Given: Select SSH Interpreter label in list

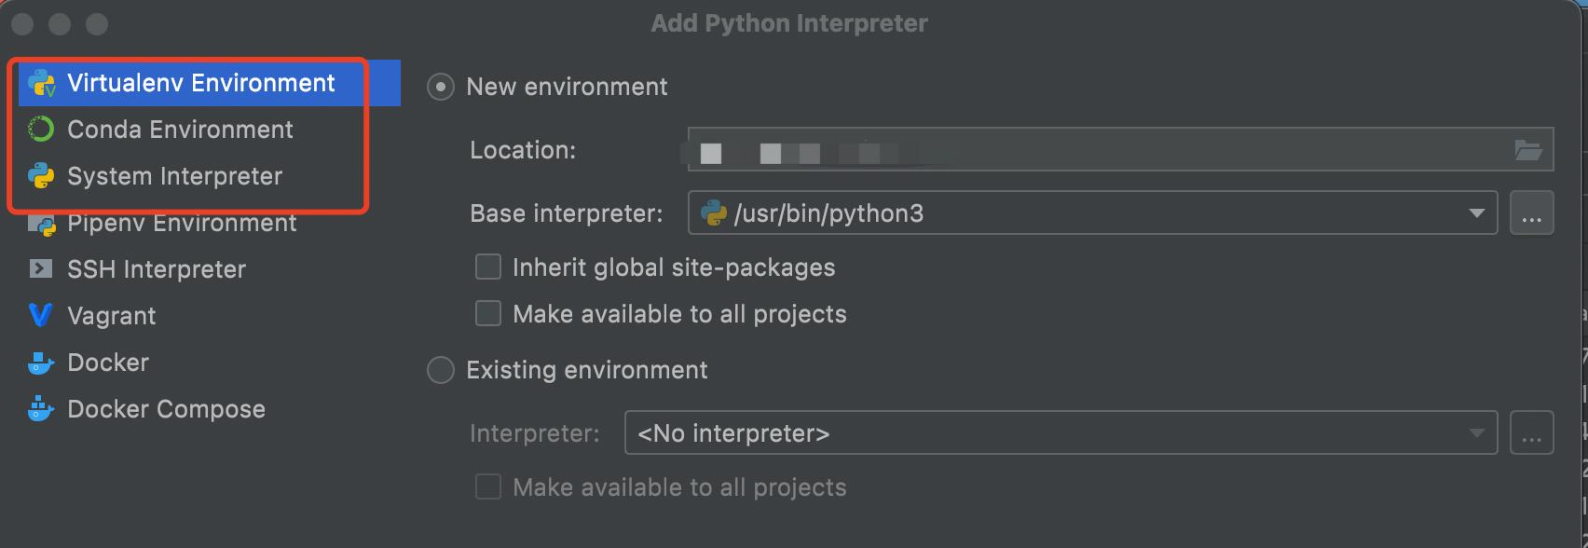Looking at the screenshot, I should click(157, 269).
